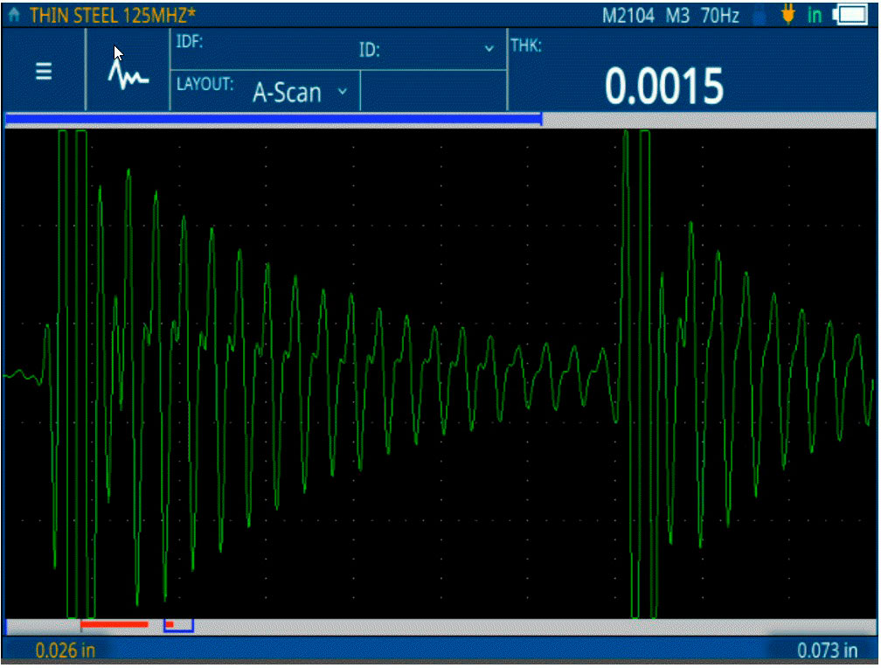Click the empty field beside LAYOUT
The width and height of the screenshot is (881, 668).
click(x=433, y=92)
